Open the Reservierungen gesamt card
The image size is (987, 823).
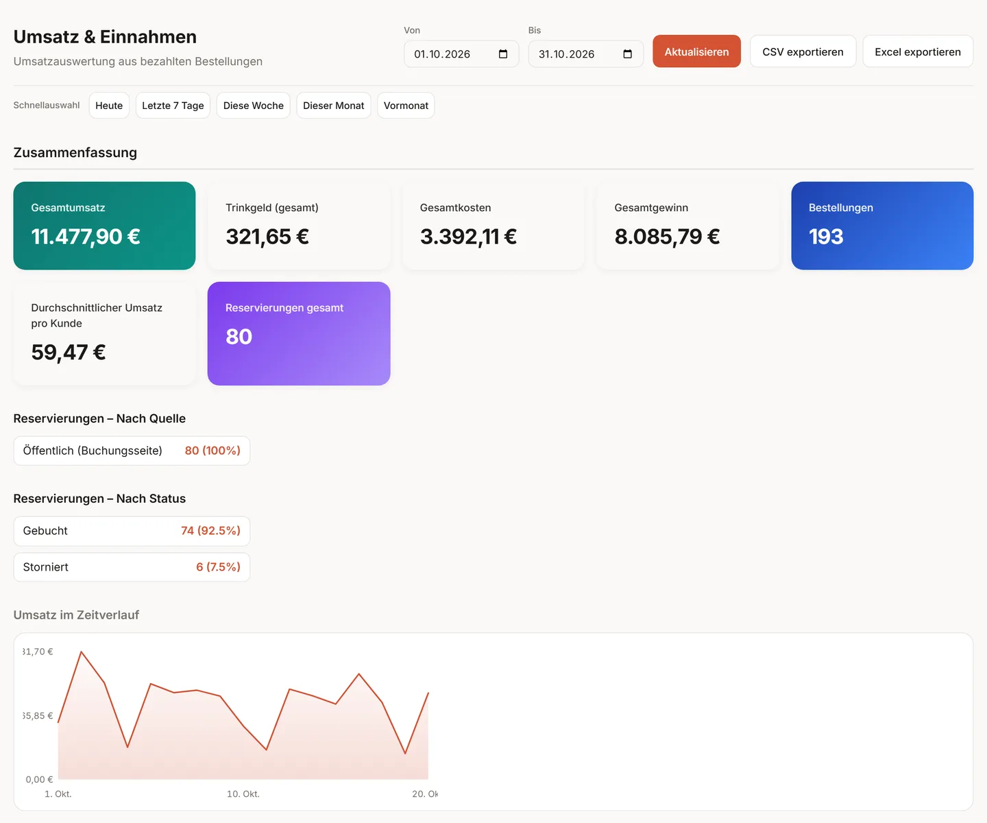point(299,334)
